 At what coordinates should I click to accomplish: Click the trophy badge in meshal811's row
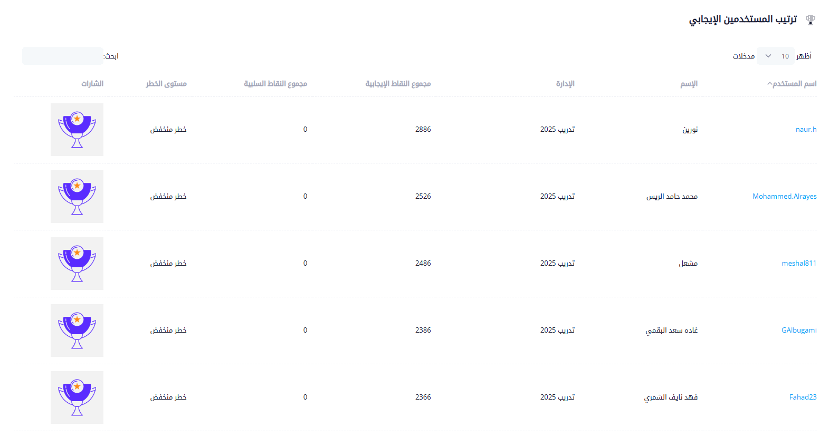click(77, 264)
